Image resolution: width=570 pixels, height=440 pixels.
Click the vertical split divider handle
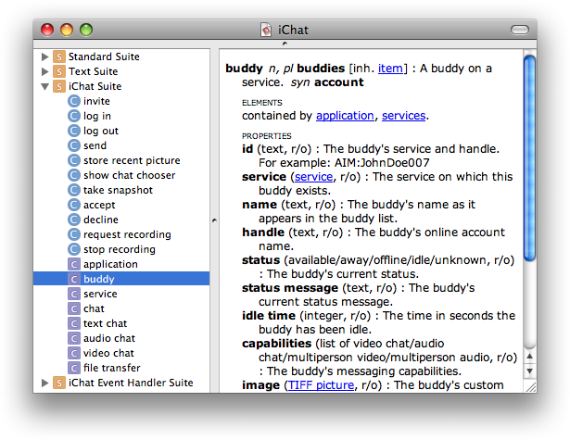[x=214, y=220]
